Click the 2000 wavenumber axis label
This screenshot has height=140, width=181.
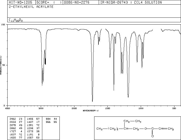pos(74,108)
